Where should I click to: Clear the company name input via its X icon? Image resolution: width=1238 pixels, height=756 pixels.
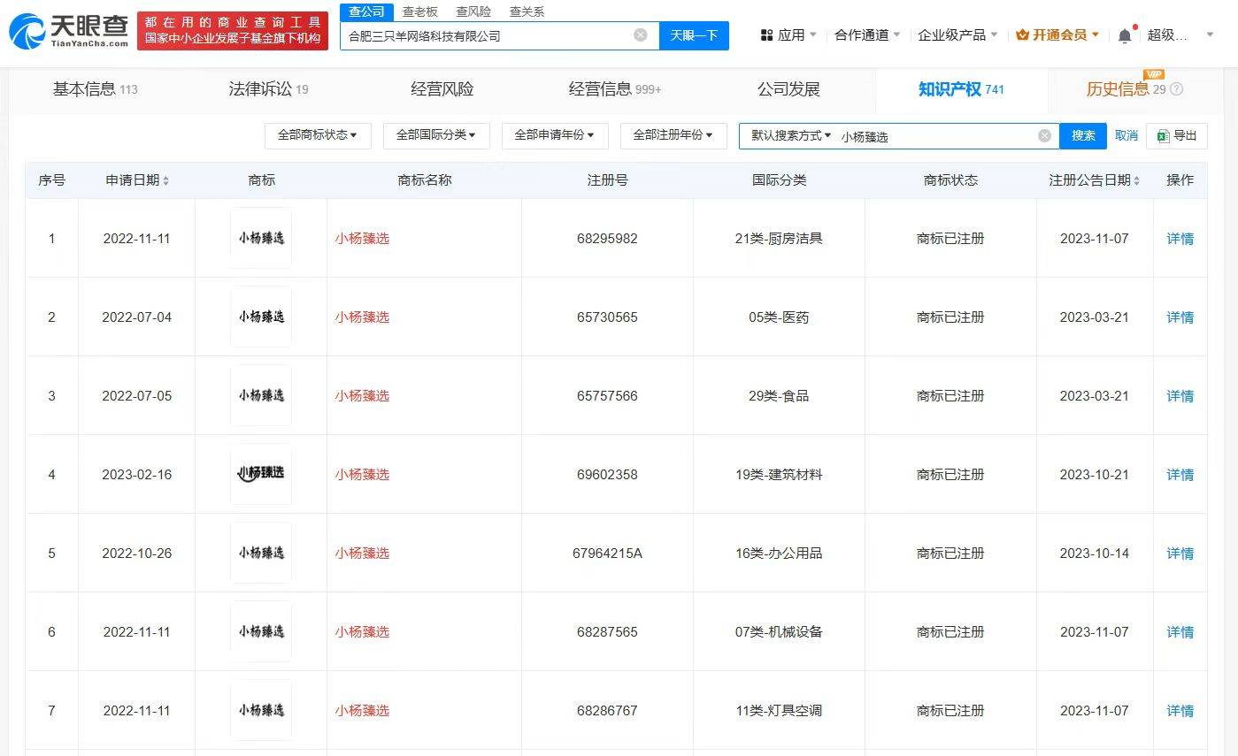pyautogui.click(x=640, y=35)
